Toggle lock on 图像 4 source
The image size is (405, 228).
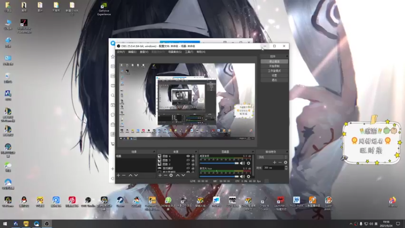pos(193,156)
